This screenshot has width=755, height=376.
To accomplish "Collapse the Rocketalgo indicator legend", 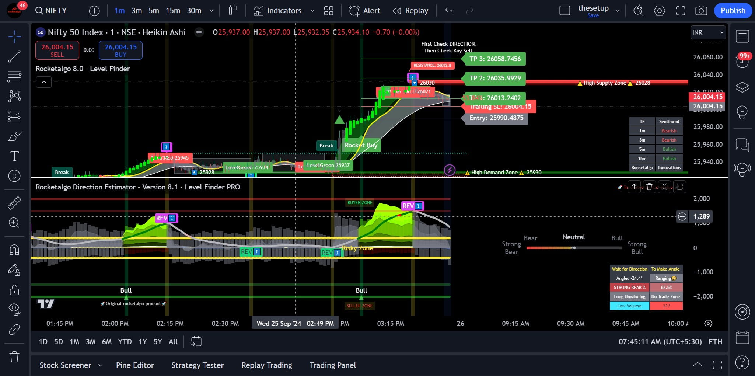I will 44,82.
